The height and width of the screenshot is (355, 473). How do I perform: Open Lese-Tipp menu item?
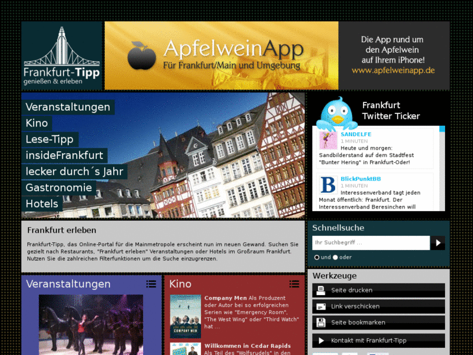(x=50, y=139)
